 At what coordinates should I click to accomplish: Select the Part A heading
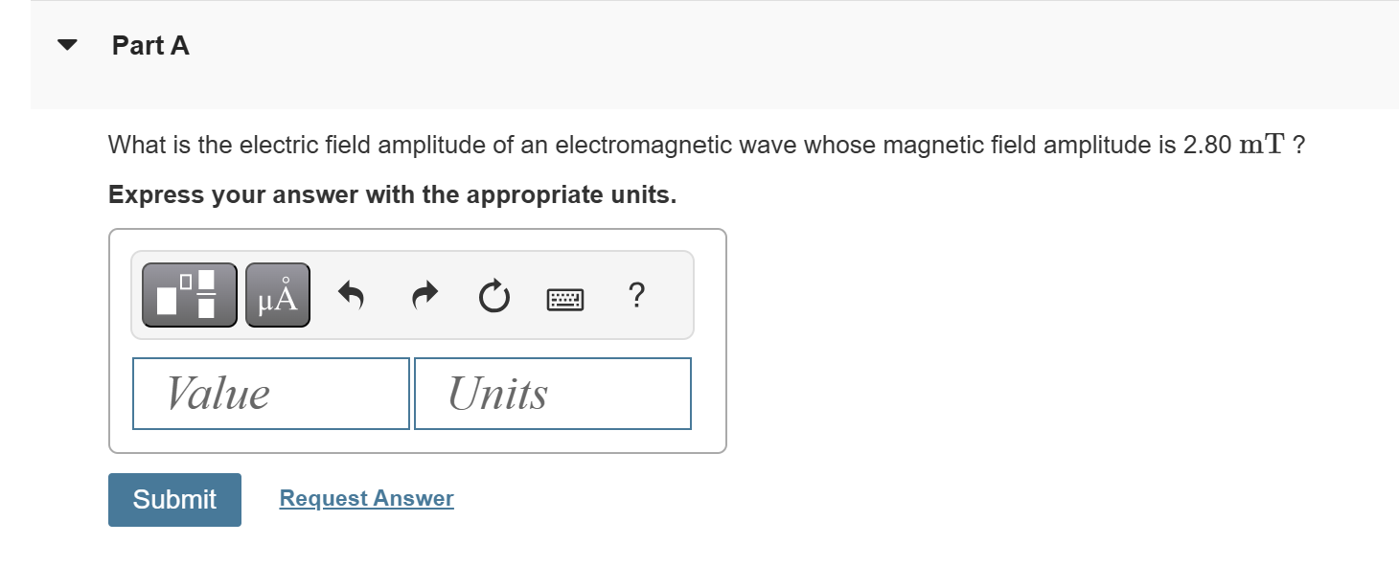(x=150, y=45)
